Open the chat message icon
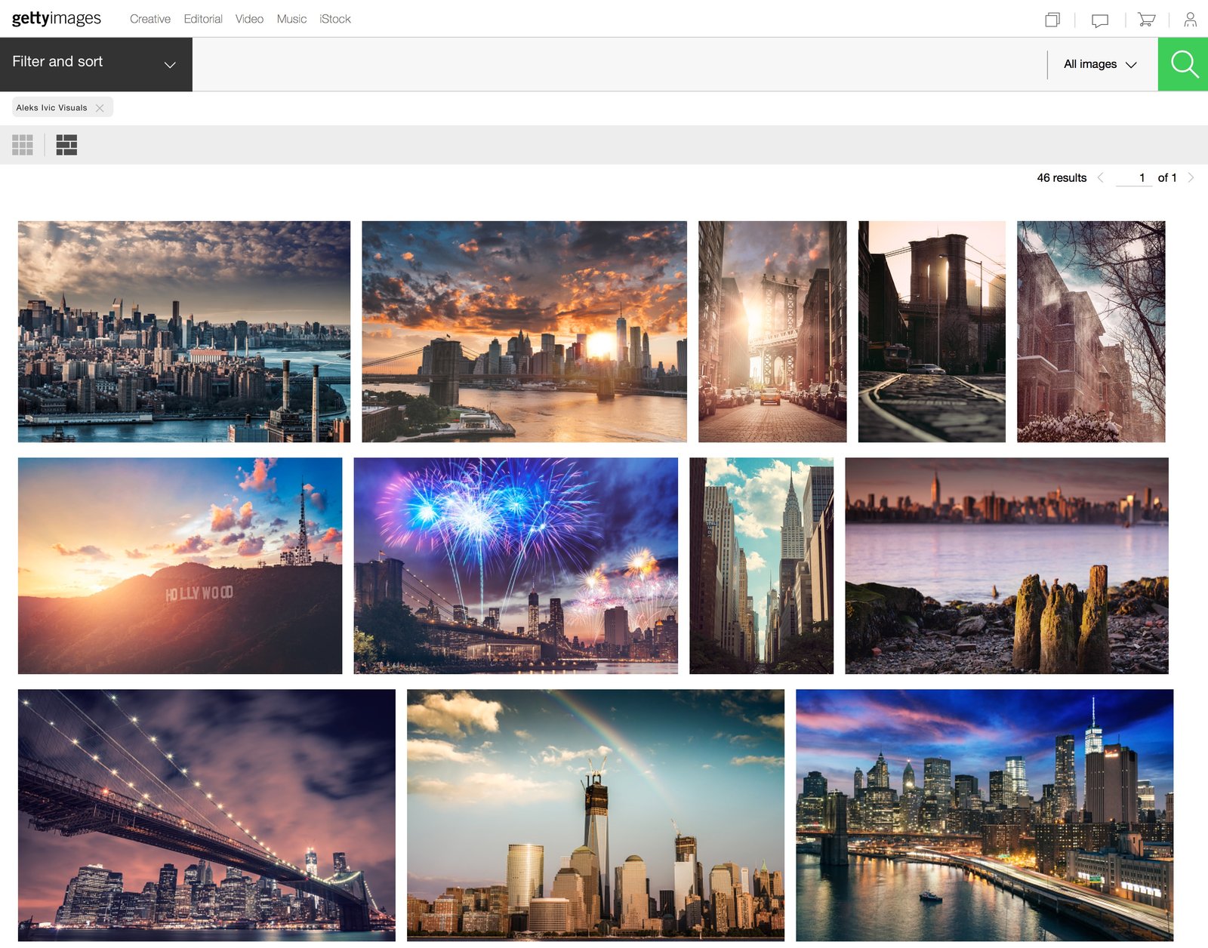This screenshot has width=1208, height=948. tap(1100, 20)
